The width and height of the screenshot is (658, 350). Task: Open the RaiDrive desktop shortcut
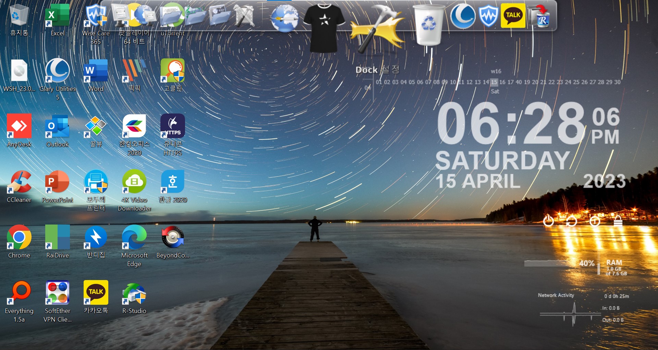click(x=57, y=242)
